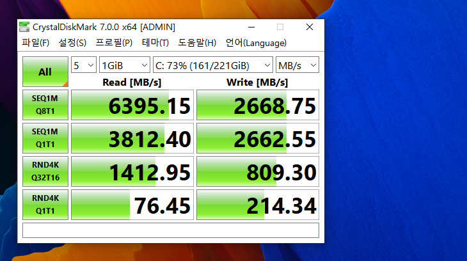The image size is (467, 261).
Task: Start the SEQ1M Q8T1 test
Action: (45, 105)
